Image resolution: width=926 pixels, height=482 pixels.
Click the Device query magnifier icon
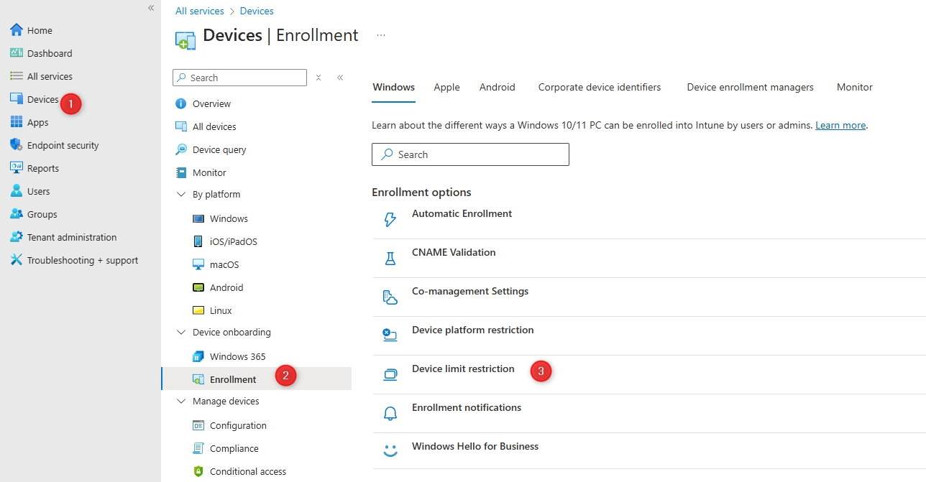tap(181, 149)
